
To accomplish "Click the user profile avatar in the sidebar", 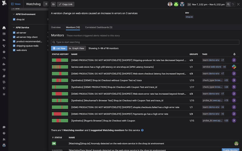I will 4,145.
